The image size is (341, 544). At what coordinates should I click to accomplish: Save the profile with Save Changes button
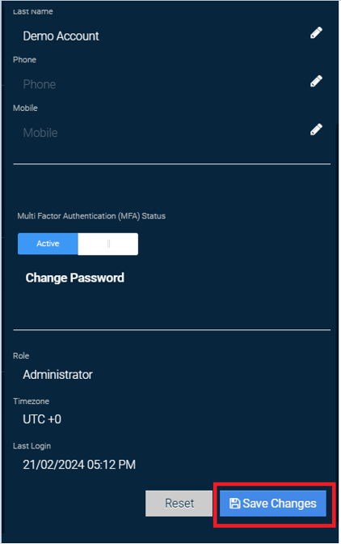point(273,504)
